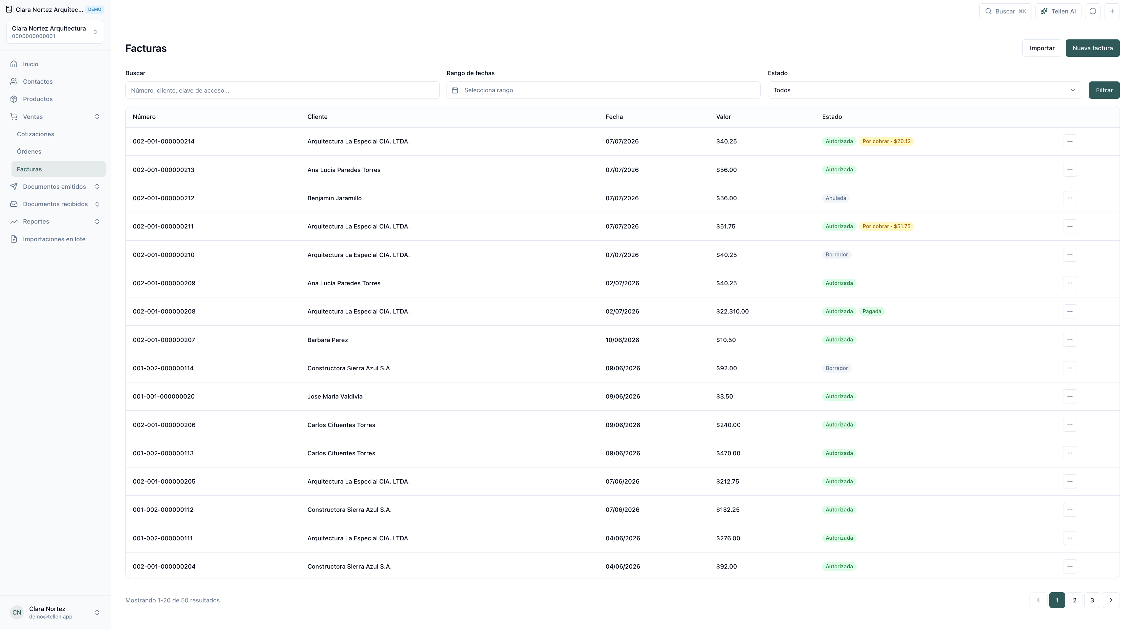The height and width of the screenshot is (629, 1134).
Task: Expand Documentos emitidos section
Action: (55, 186)
